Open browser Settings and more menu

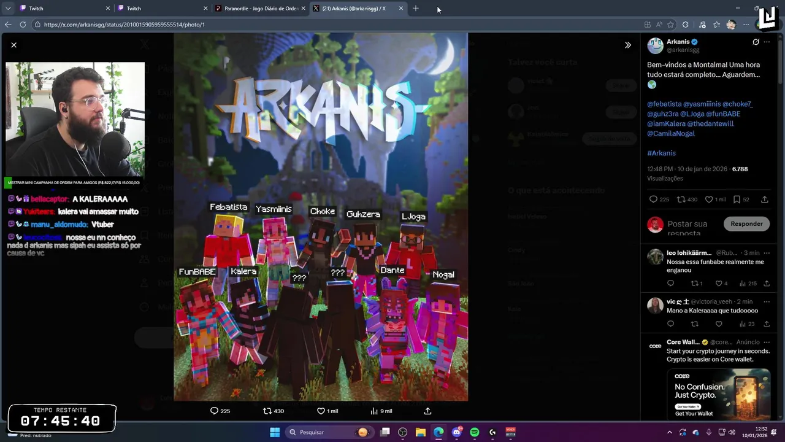point(746,25)
